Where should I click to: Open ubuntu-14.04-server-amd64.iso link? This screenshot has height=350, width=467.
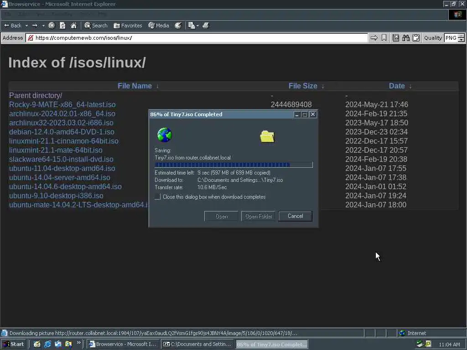tap(60, 177)
